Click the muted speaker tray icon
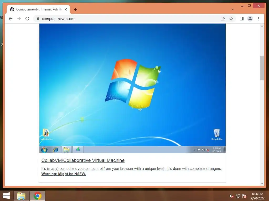Screen dimensions: 269x201 [231, 196]
